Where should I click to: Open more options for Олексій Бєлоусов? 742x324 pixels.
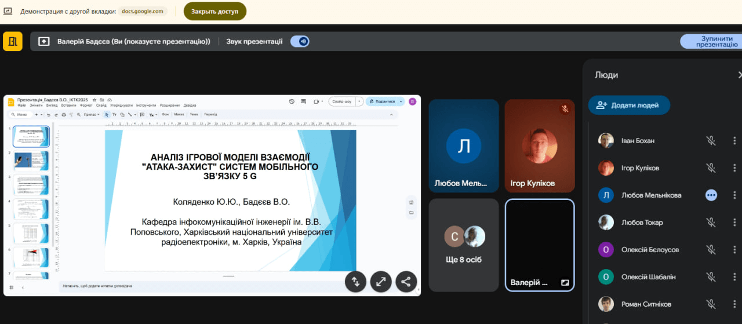(734, 250)
